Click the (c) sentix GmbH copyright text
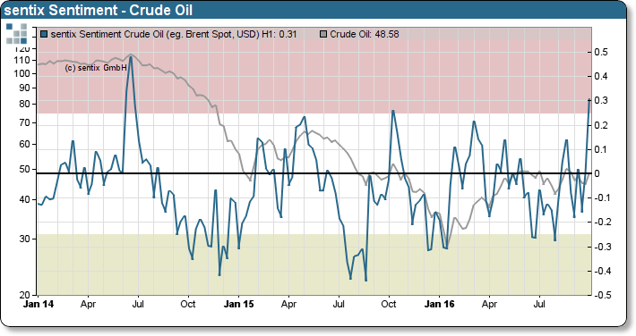Viewport: 636px width, 336px height. [96, 68]
